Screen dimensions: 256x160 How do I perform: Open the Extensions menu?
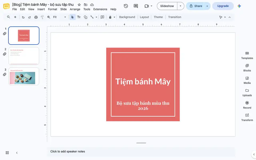coord(100,9)
